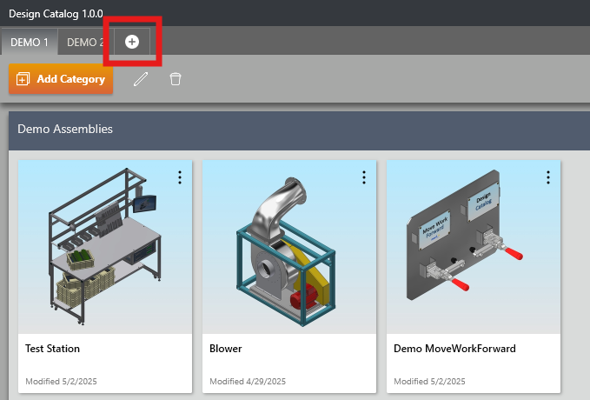Click the trash can delete icon
The height and width of the screenshot is (400, 590).
176,79
